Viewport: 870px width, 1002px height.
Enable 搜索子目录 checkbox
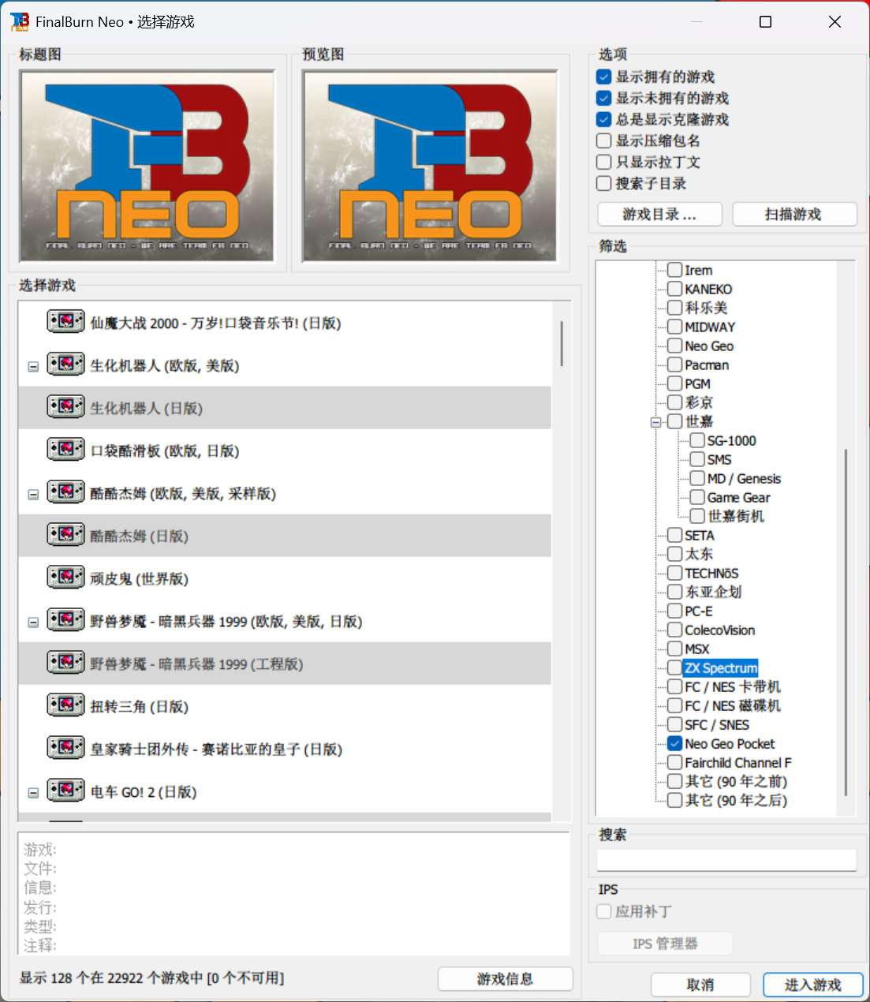click(x=604, y=183)
